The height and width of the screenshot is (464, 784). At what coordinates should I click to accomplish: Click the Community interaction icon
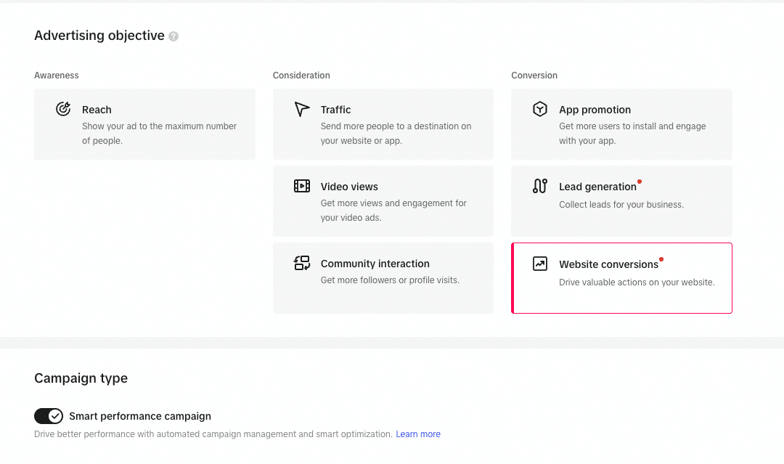pos(302,263)
